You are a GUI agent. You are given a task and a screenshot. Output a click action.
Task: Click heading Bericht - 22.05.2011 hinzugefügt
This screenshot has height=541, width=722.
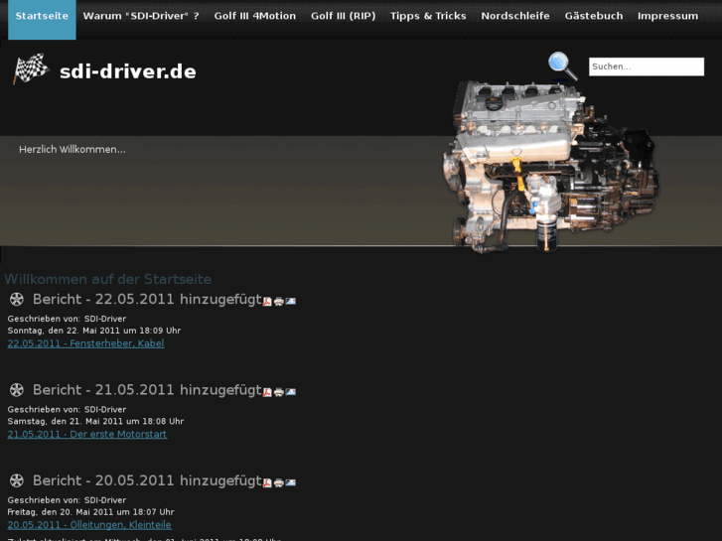click(147, 299)
